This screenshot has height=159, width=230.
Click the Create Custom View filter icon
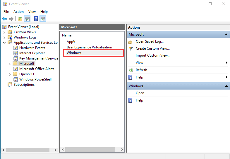tap(131, 48)
